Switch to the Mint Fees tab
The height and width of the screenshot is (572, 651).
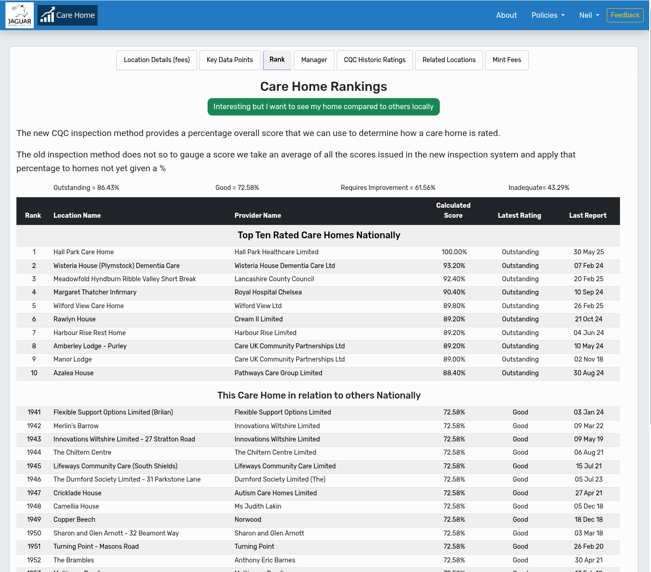[x=506, y=60]
